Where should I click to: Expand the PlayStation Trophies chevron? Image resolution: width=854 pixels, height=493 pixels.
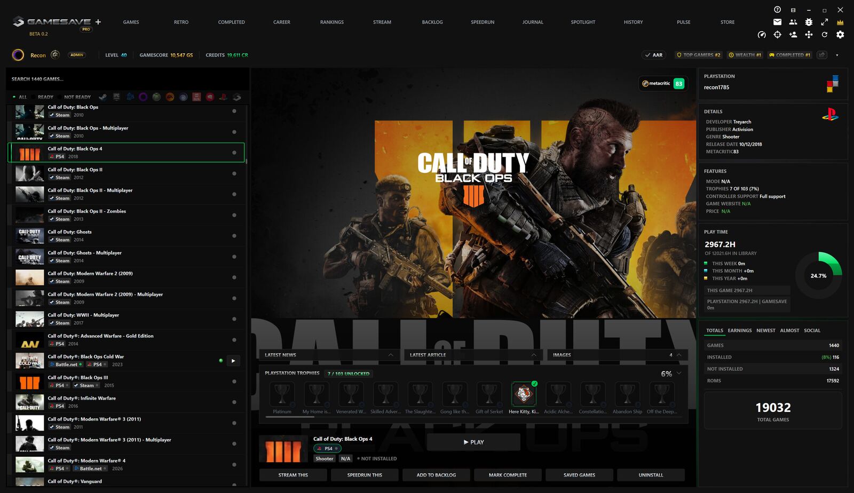pos(679,373)
